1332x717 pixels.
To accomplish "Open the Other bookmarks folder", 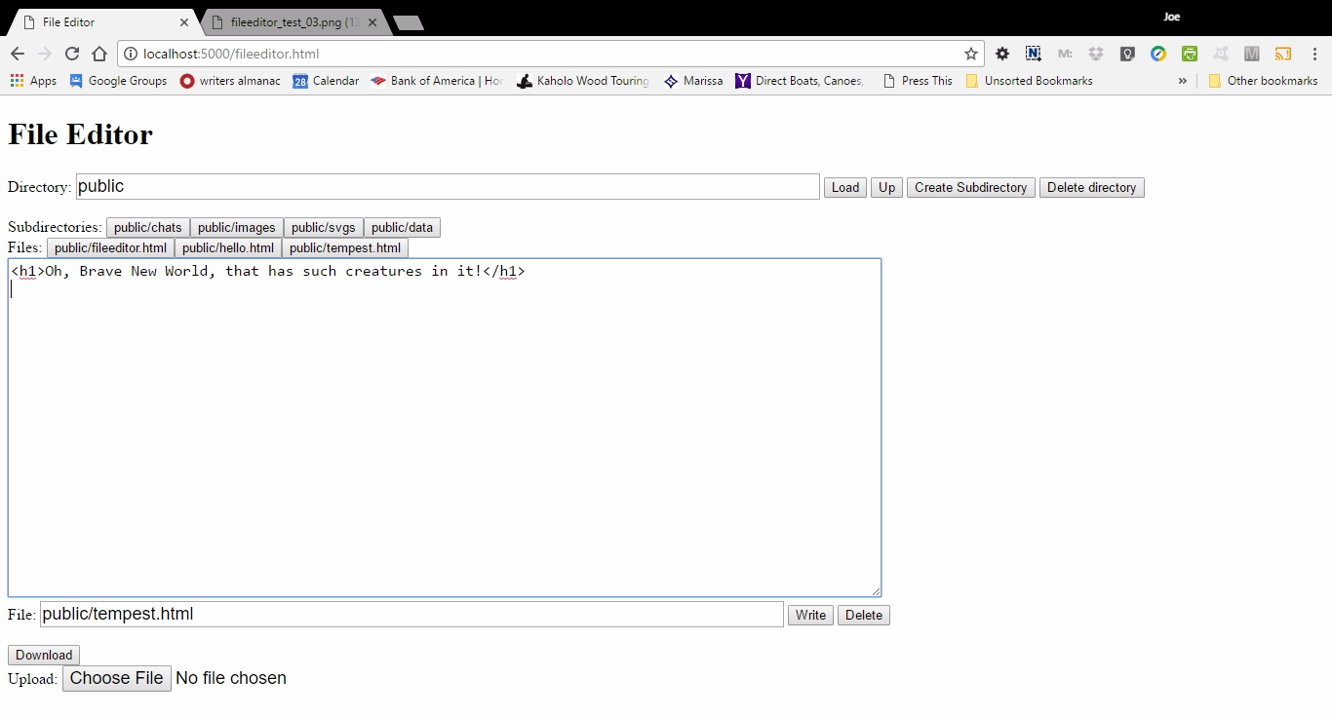I will click(1263, 81).
